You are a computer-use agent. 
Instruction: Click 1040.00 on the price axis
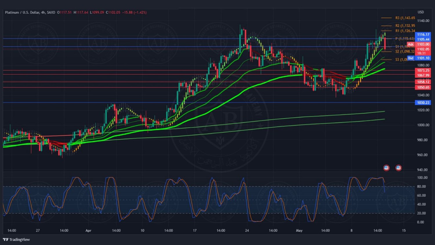[423, 95]
